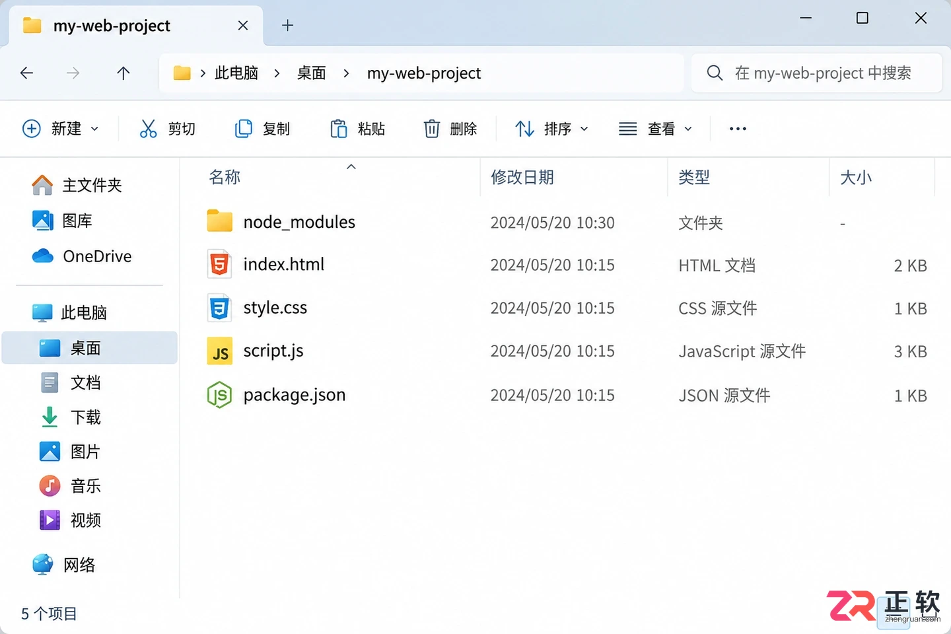The image size is (951, 634).
Task: Select the my-web-project tab
Action: click(136, 26)
